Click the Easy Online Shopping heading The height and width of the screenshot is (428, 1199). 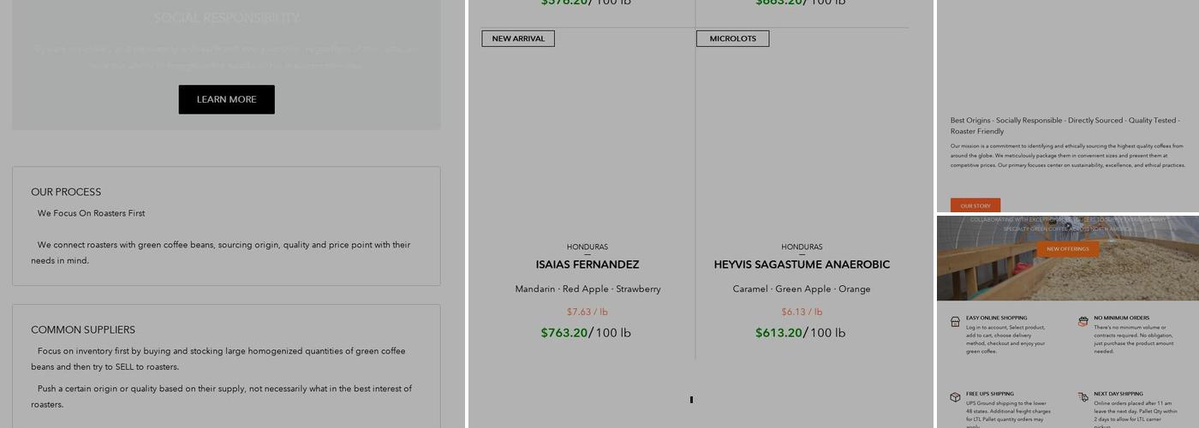tap(996, 318)
